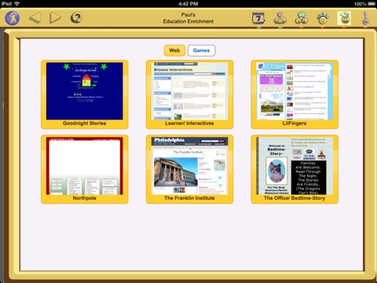Open the LilFingers website thumbnail
377x283 pixels.
pyautogui.click(x=295, y=94)
